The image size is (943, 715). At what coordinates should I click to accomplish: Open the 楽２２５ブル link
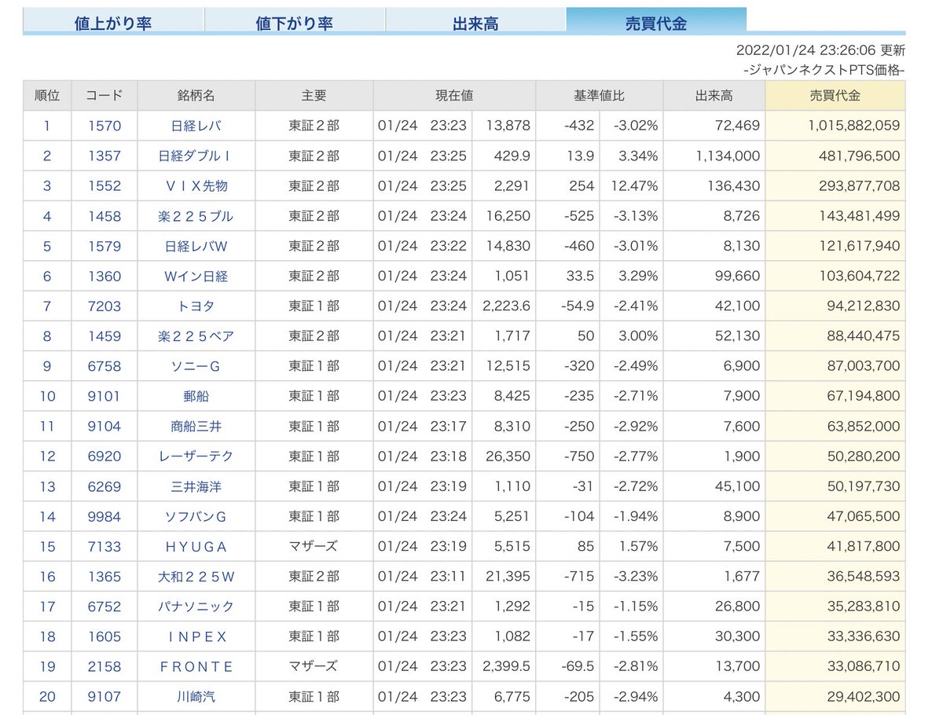click(196, 216)
